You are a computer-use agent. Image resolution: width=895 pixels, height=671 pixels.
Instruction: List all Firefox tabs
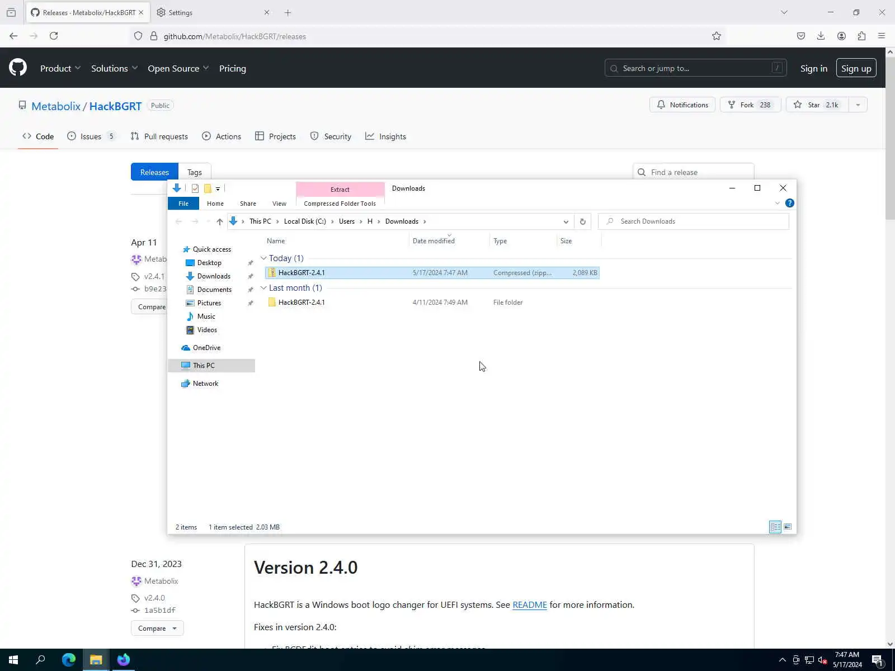(784, 12)
